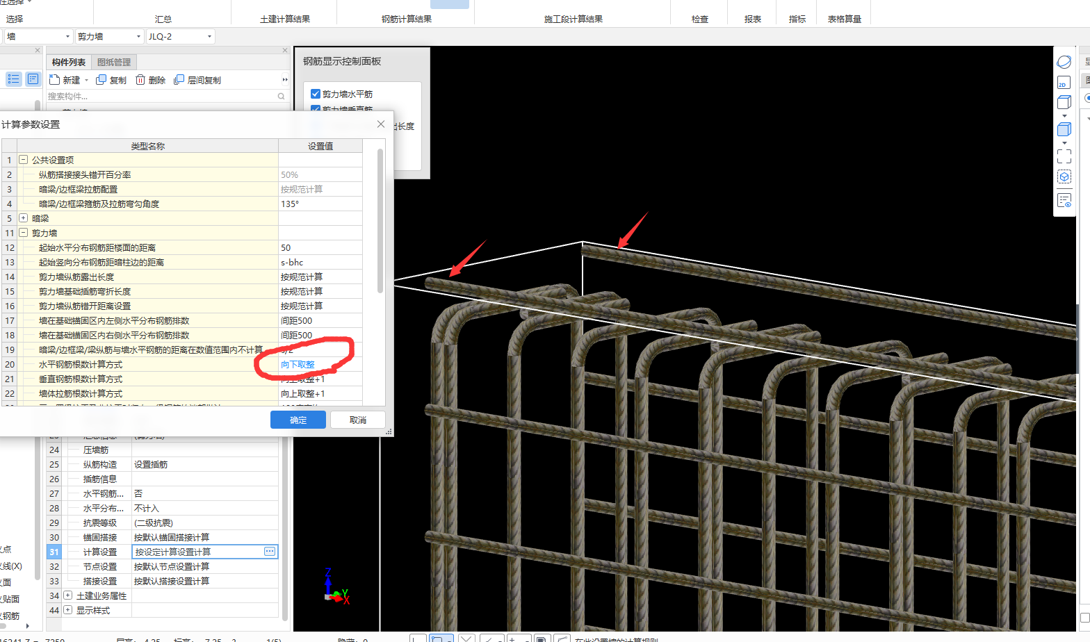Expand 暗梁 group in parameter table
This screenshot has height=642, width=1090.
pos(23,218)
